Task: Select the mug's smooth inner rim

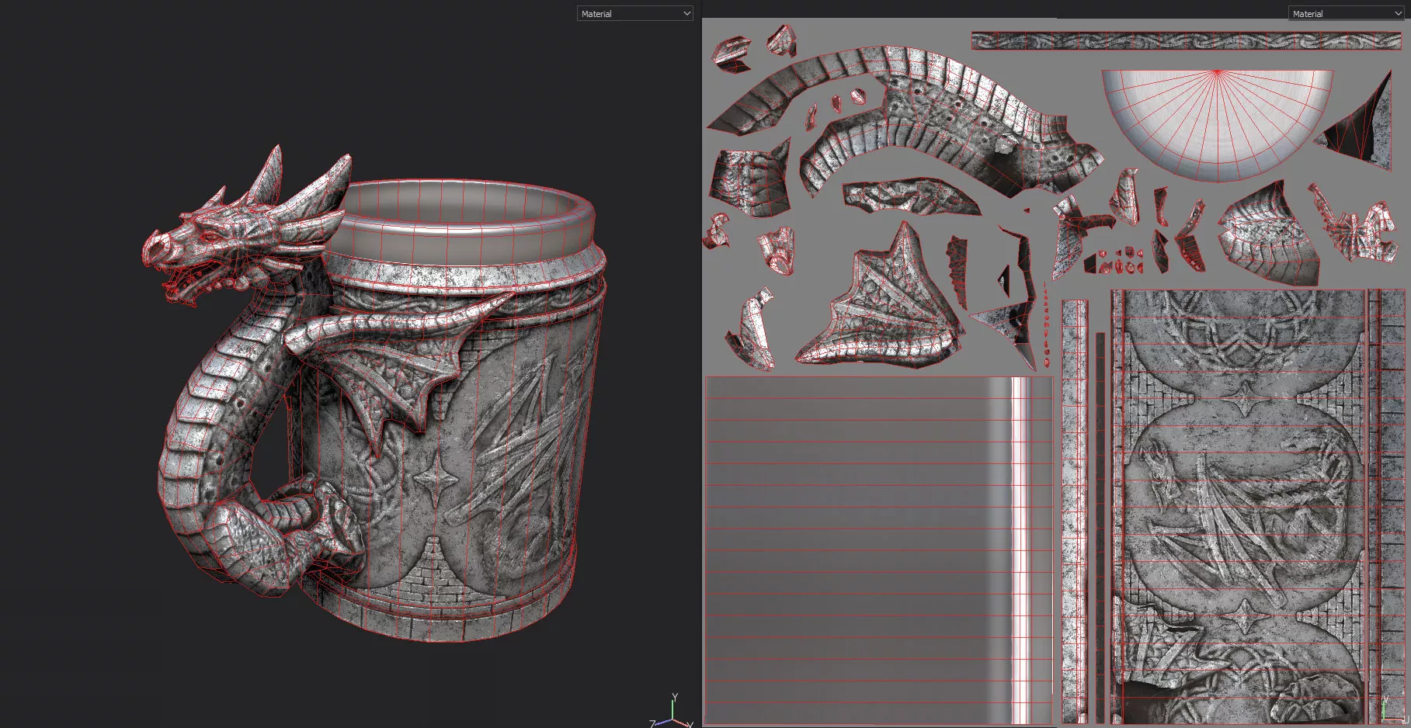Action: click(466, 225)
